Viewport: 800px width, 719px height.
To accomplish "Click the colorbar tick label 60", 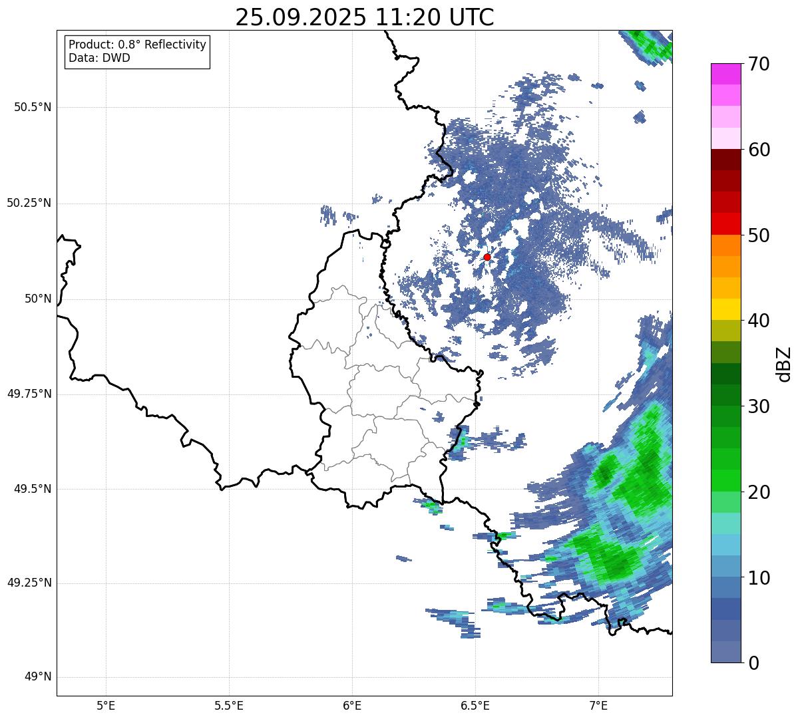I will pyautogui.click(x=759, y=150).
